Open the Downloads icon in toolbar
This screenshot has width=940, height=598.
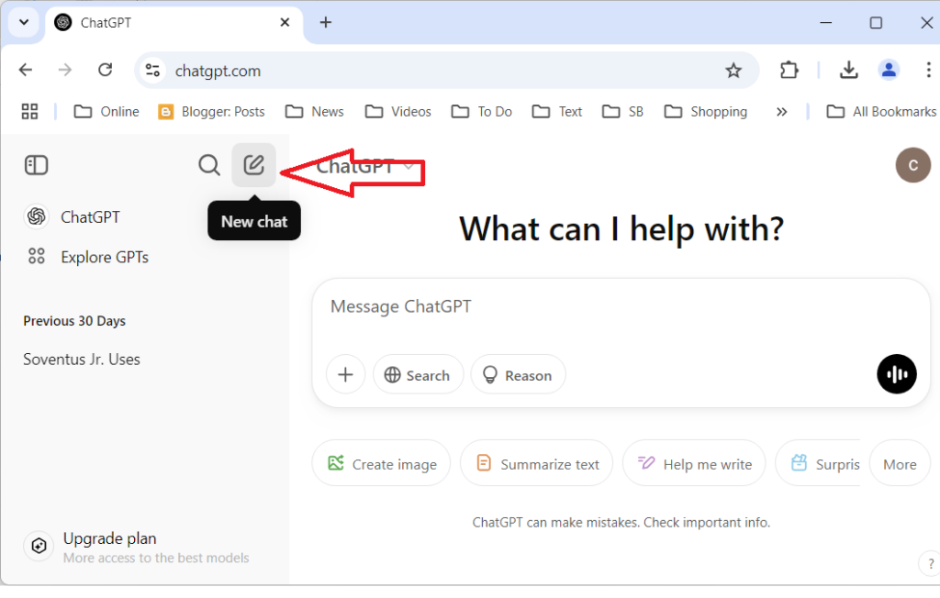point(848,70)
